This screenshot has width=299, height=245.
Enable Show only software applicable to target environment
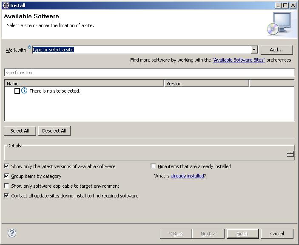(6, 186)
